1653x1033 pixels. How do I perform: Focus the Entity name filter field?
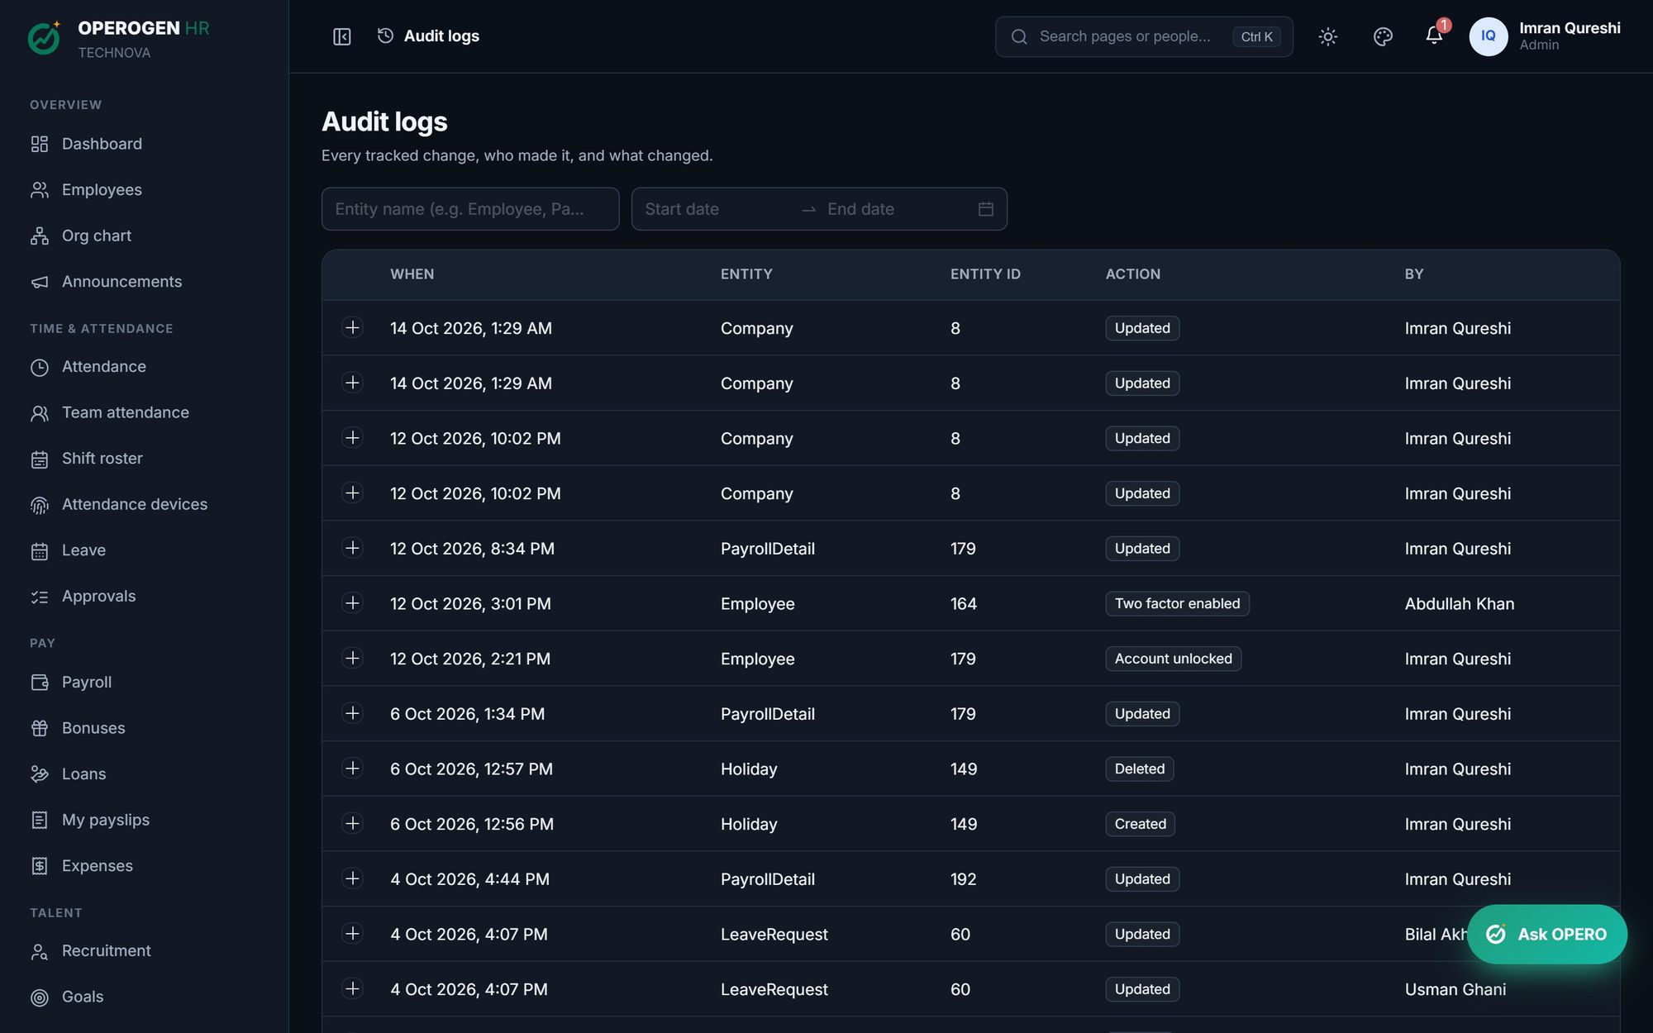click(470, 209)
